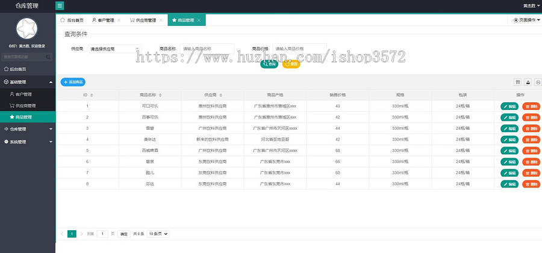The image size is (542, 253).
Task: Collapse the 基础管理 sidebar group
Action: 28,82
